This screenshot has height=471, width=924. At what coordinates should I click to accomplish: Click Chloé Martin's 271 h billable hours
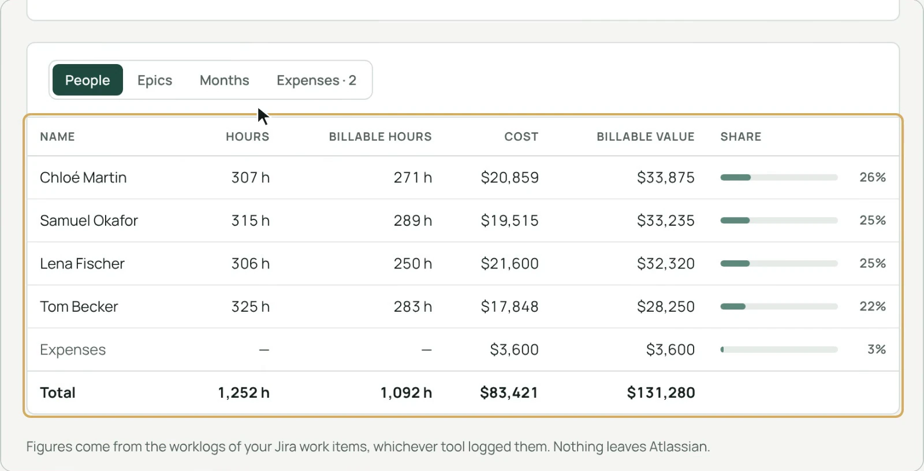(413, 178)
